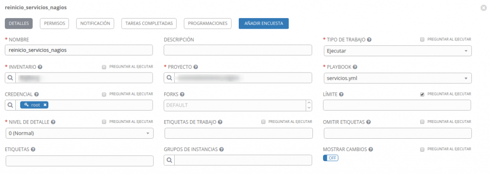Enable Preguntar al Ejecutar for Inventario

point(104,67)
